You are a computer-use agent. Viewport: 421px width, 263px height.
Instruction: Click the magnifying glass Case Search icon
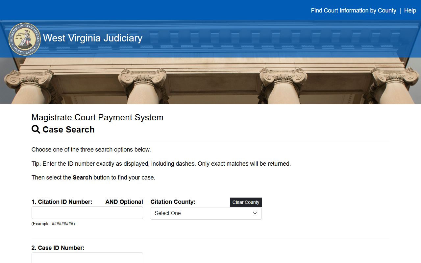(x=36, y=130)
